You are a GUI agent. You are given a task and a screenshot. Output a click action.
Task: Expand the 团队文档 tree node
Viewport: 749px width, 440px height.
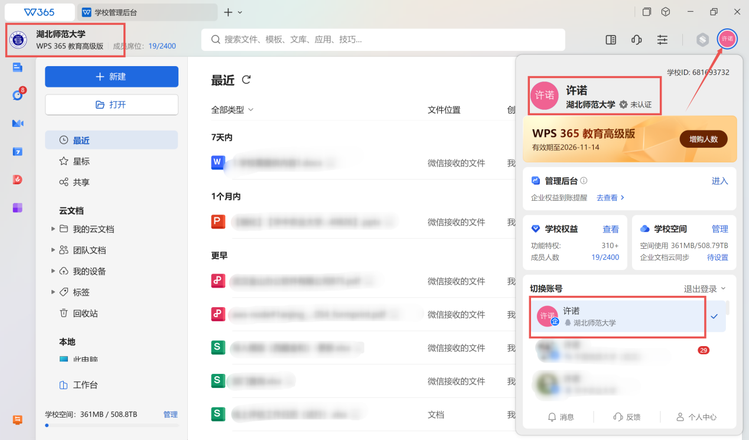(54, 250)
